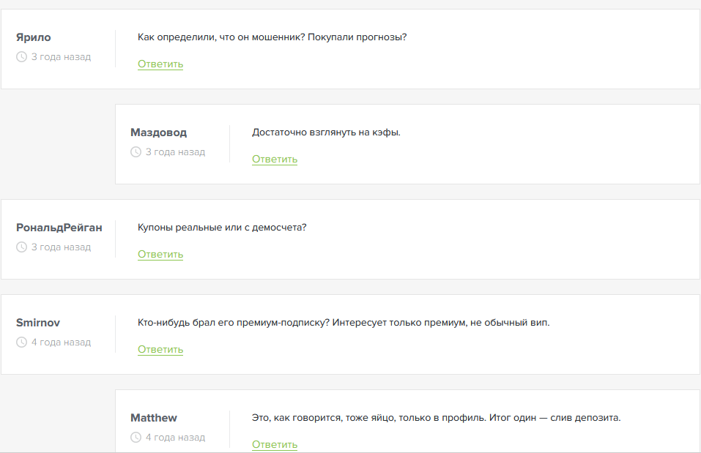The image size is (701, 453).
Task: Click '3 года назад' timestamp under РональдРейган
Action: click(x=61, y=247)
